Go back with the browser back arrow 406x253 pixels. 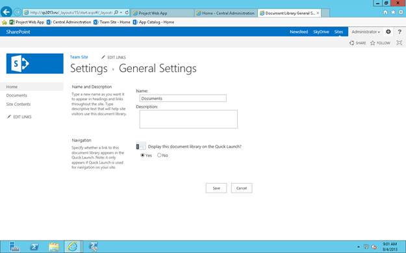6,12
